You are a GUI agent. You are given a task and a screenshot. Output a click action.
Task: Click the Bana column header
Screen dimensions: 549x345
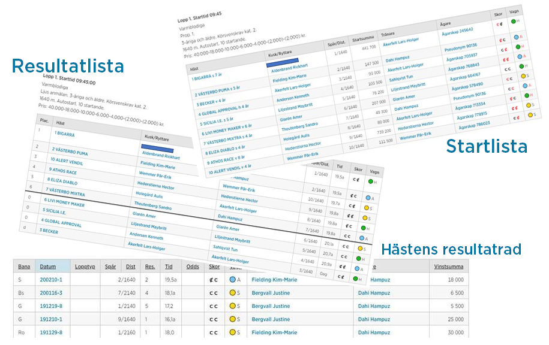pos(25,267)
